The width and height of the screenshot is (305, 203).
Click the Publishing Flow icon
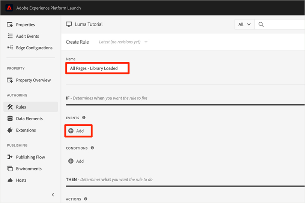(10, 157)
